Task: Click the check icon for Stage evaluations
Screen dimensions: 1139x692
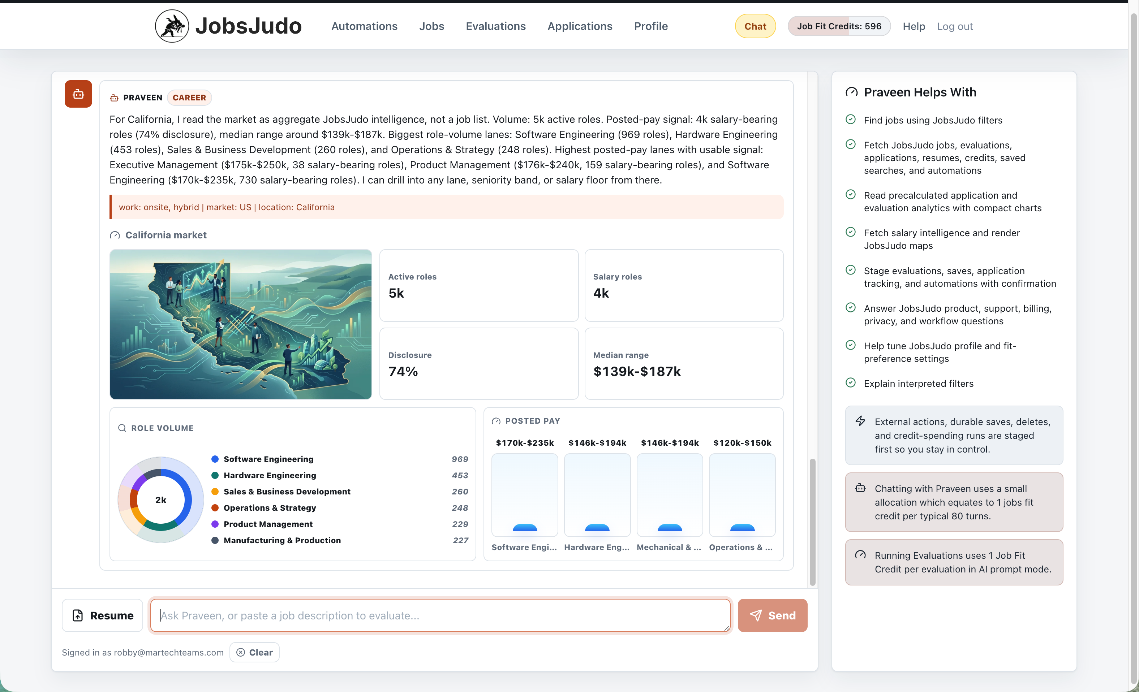Action: pos(851,270)
